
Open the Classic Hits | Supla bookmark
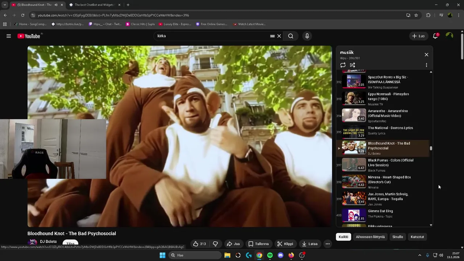(140, 24)
